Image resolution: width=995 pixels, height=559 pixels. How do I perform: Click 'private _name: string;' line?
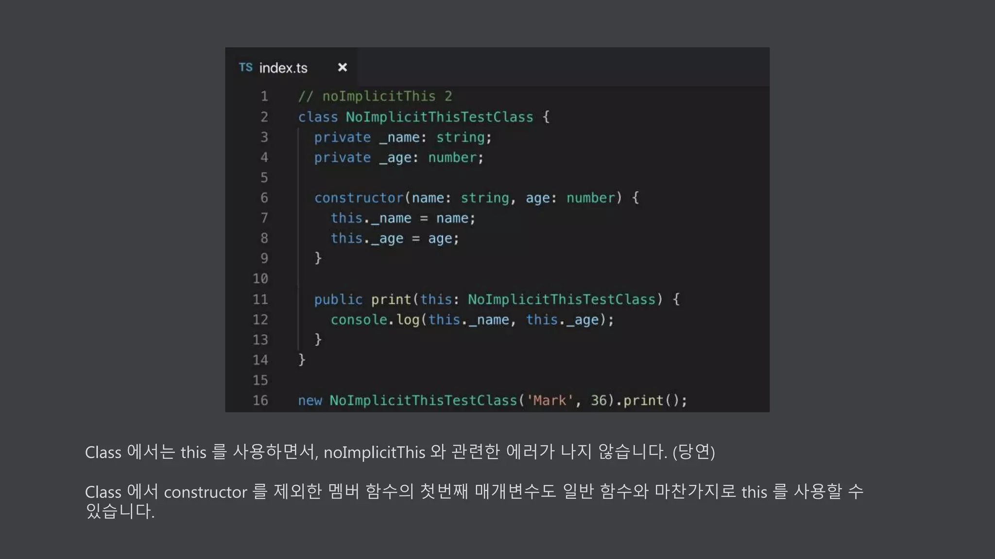point(403,137)
